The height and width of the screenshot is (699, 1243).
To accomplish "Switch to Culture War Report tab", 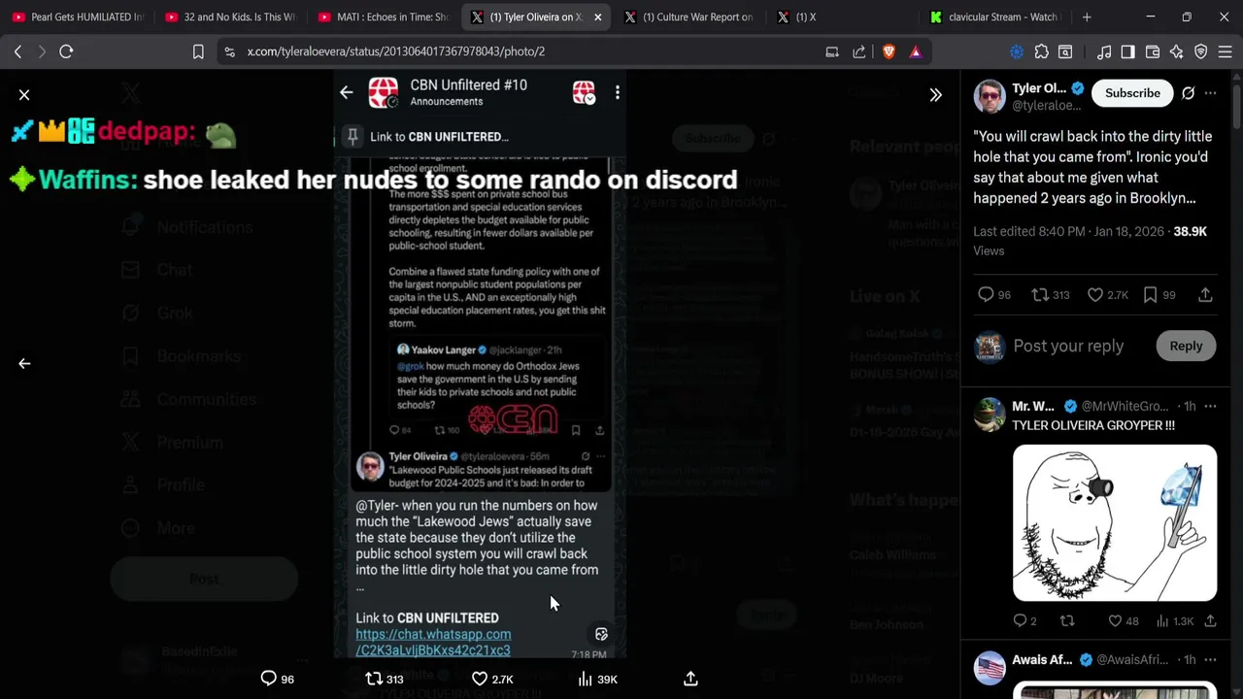I will point(691,17).
